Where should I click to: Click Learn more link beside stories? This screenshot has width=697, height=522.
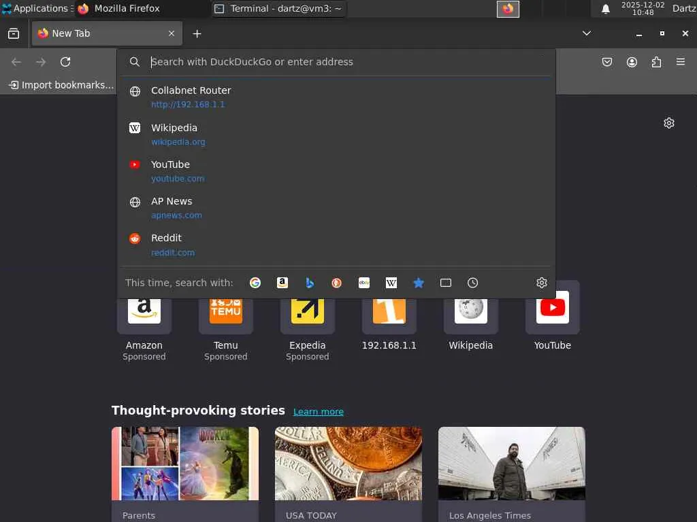[319, 411]
